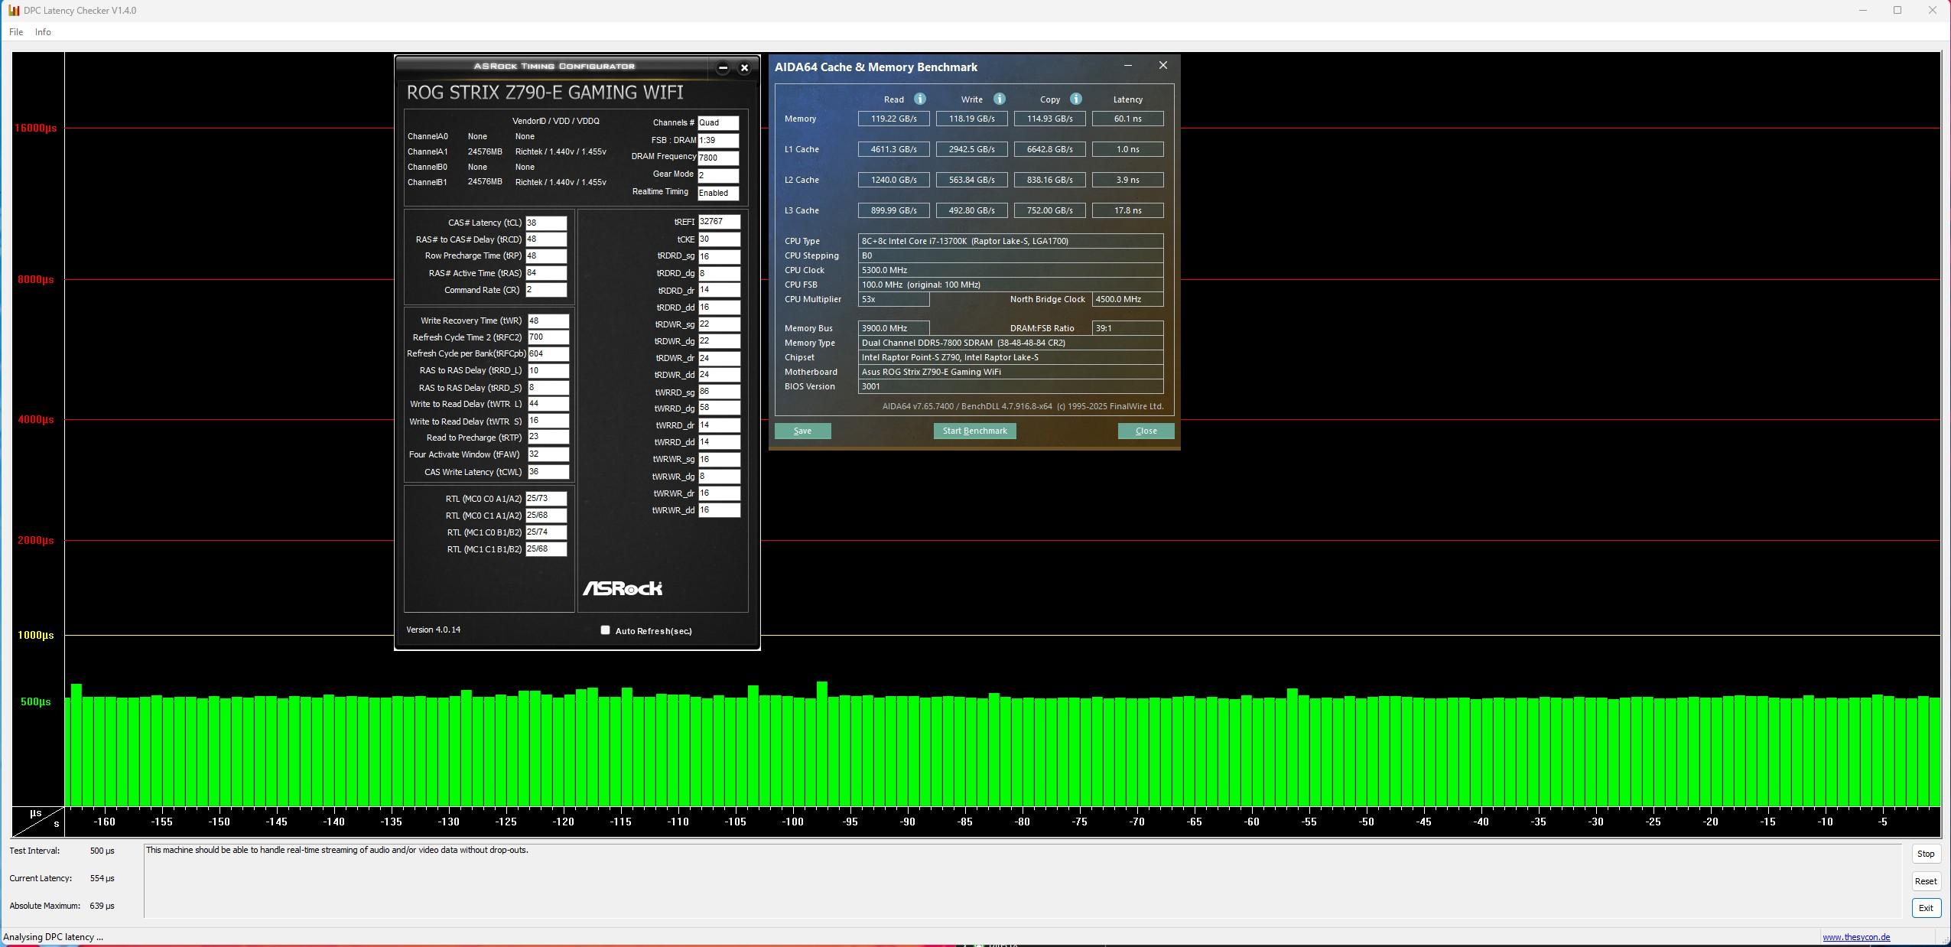Viewport: 1951px width, 947px height.
Task: Close the AIDA64 benchmark with the X icon
Action: 1162,66
